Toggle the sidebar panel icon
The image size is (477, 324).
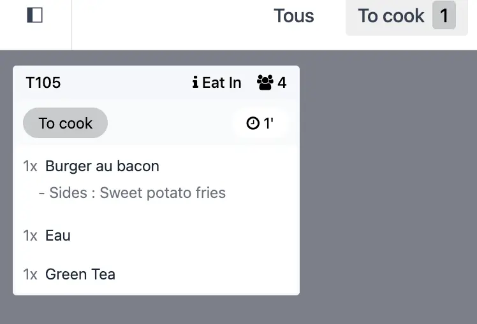click(x=35, y=16)
